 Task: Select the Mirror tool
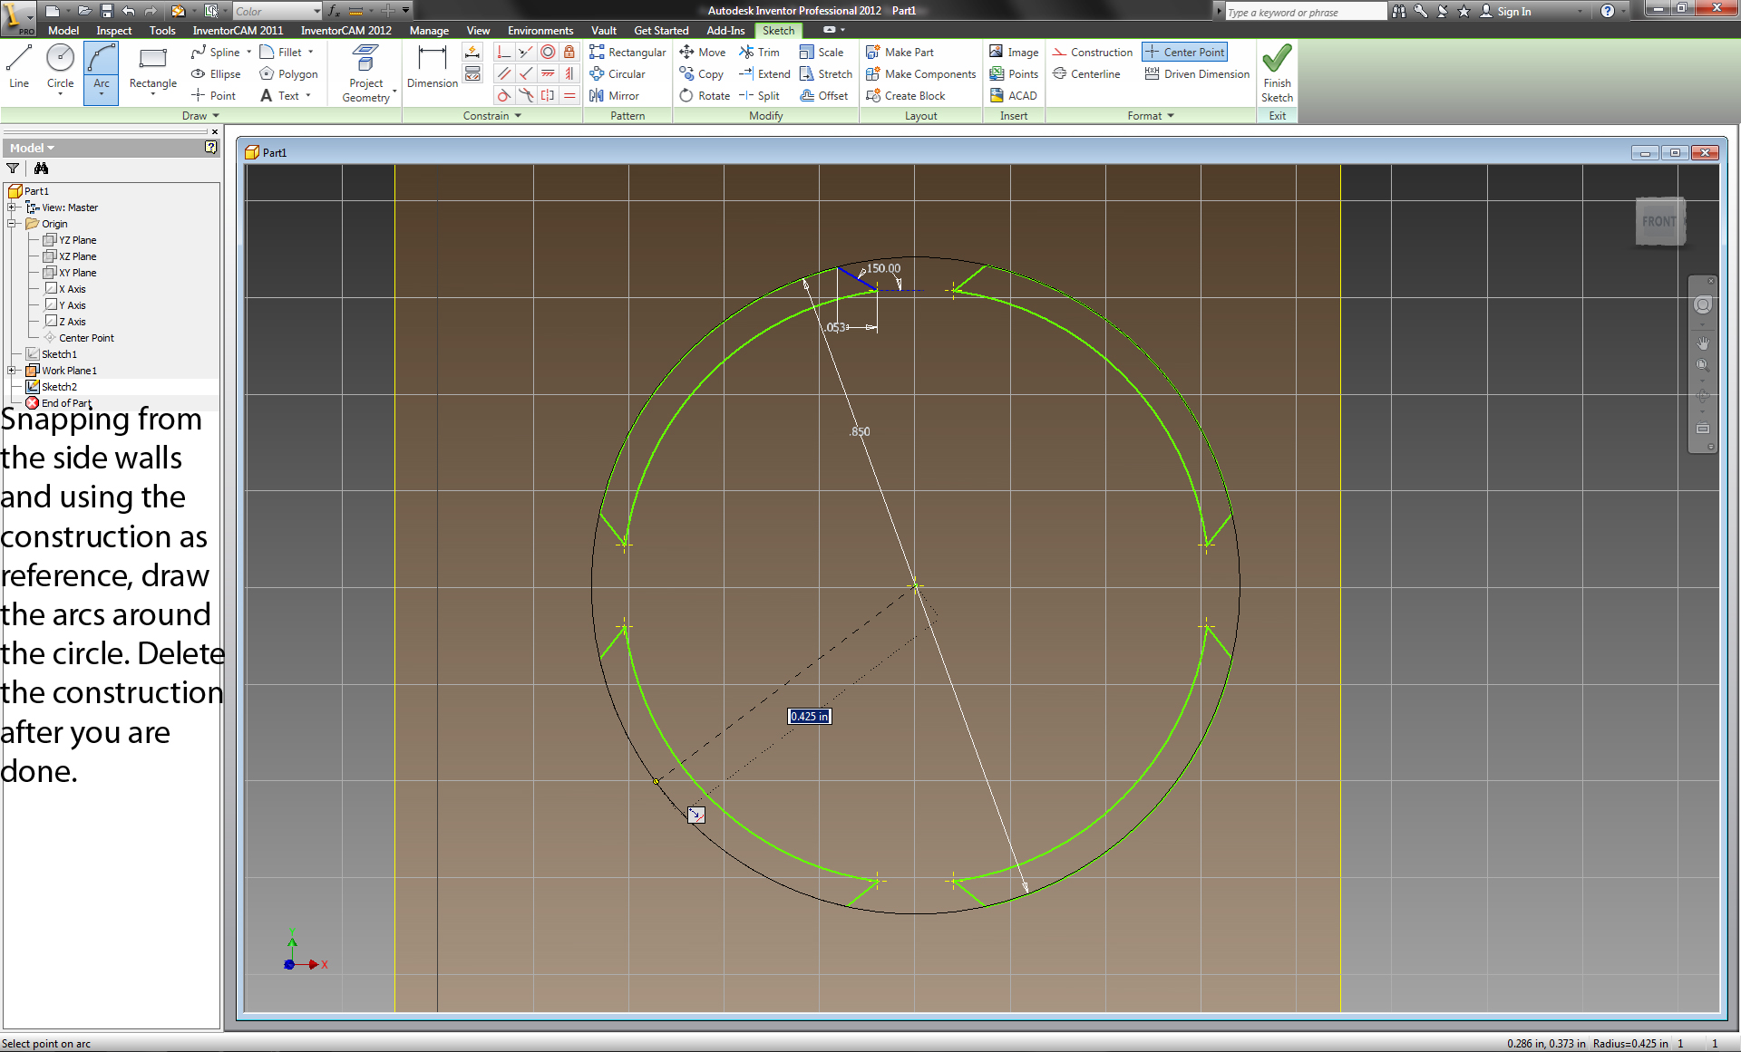pos(614,96)
